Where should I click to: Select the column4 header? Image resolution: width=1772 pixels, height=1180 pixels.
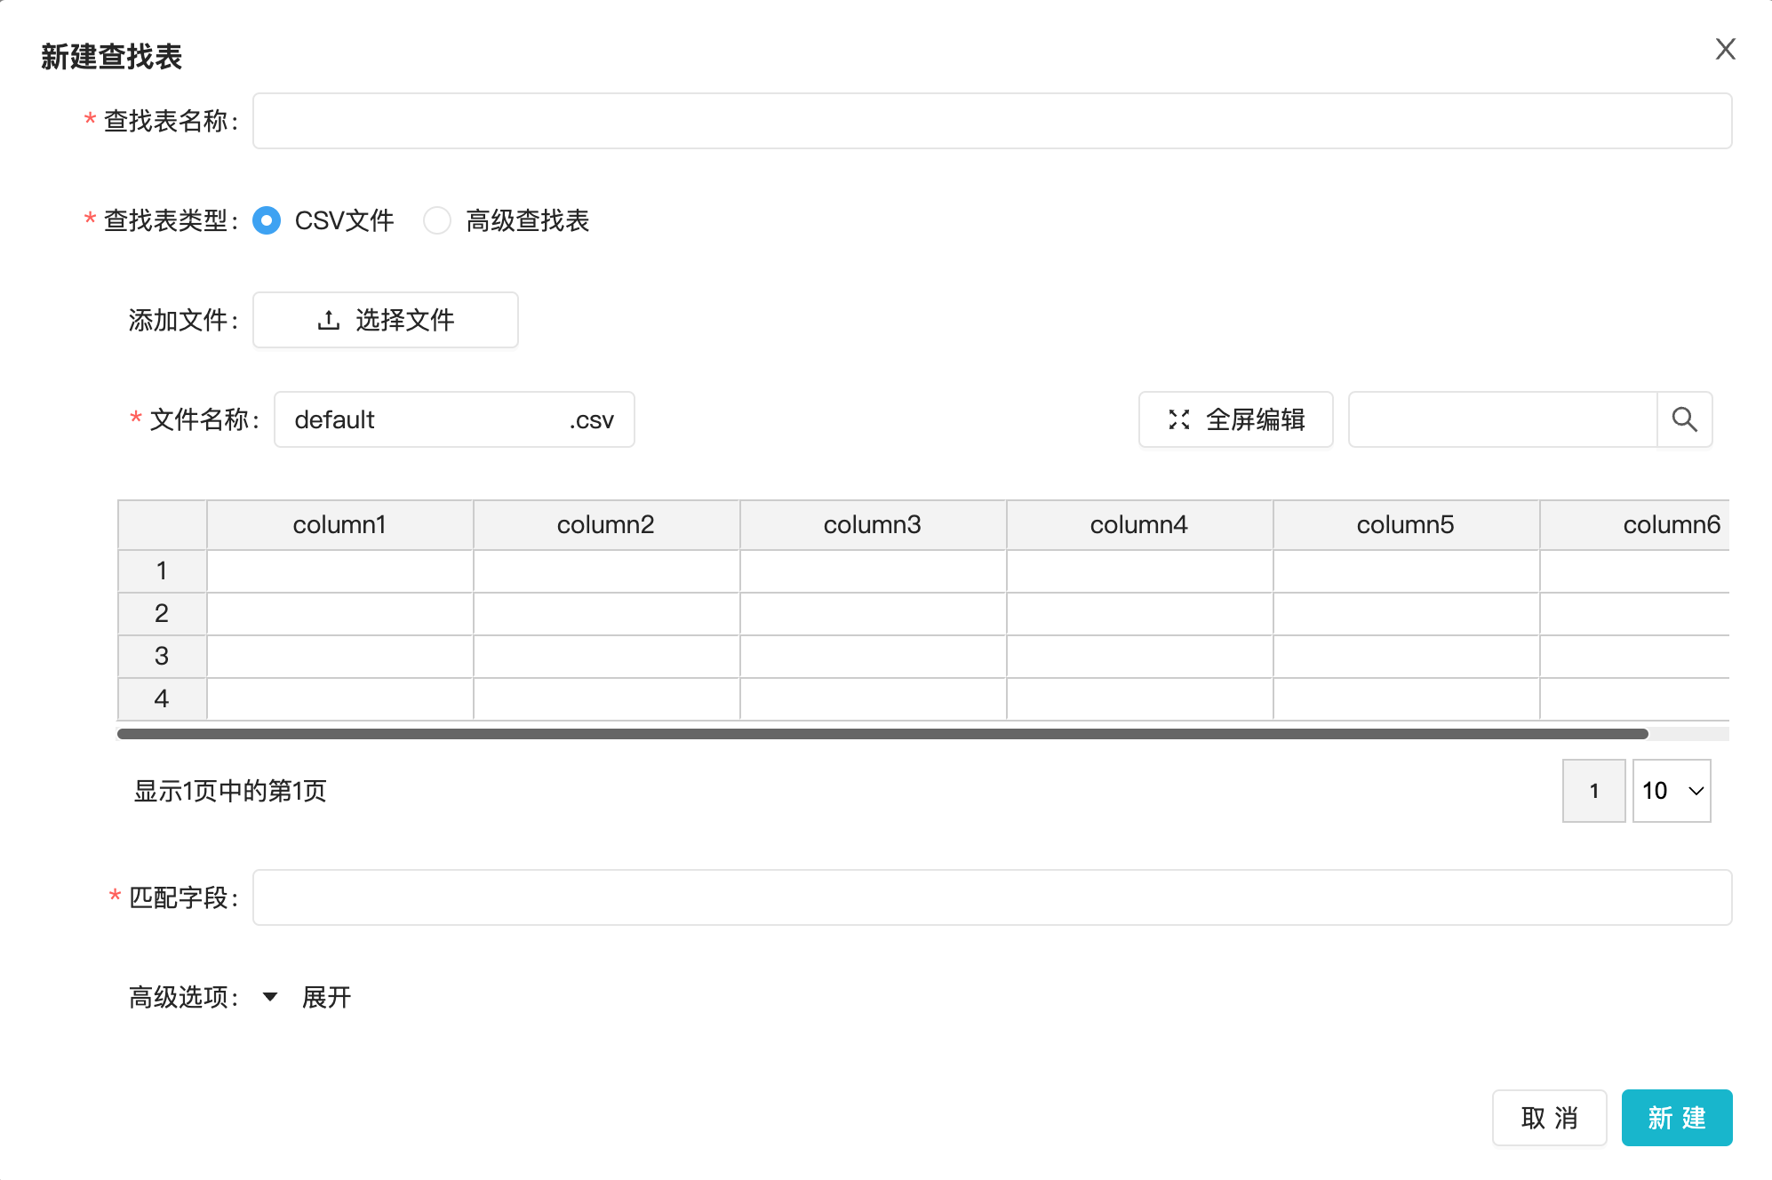pyautogui.click(x=1139, y=525)
